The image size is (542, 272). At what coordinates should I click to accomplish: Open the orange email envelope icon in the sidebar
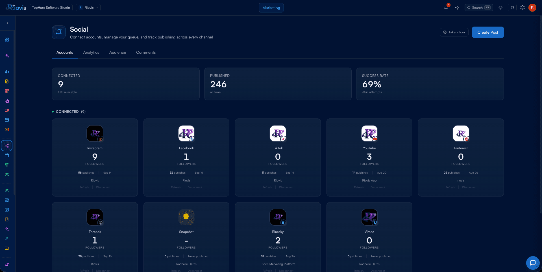(x=7, y=129)
